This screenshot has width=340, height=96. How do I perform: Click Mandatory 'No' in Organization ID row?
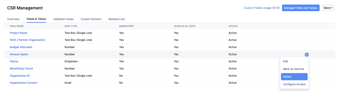[x=121, y=76]
